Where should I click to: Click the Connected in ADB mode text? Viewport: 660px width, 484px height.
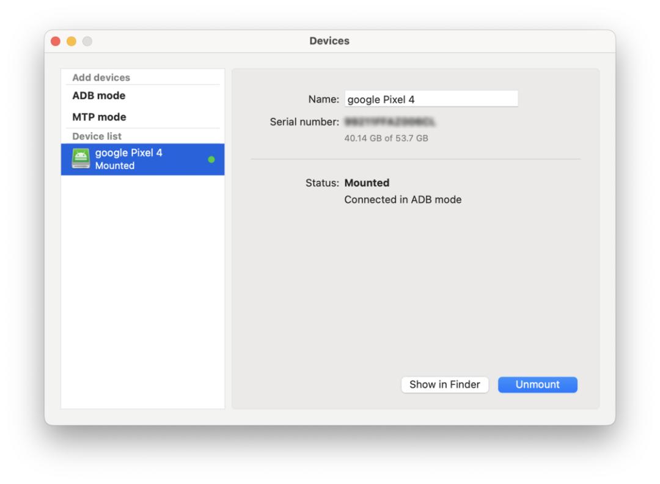[403, 200]
